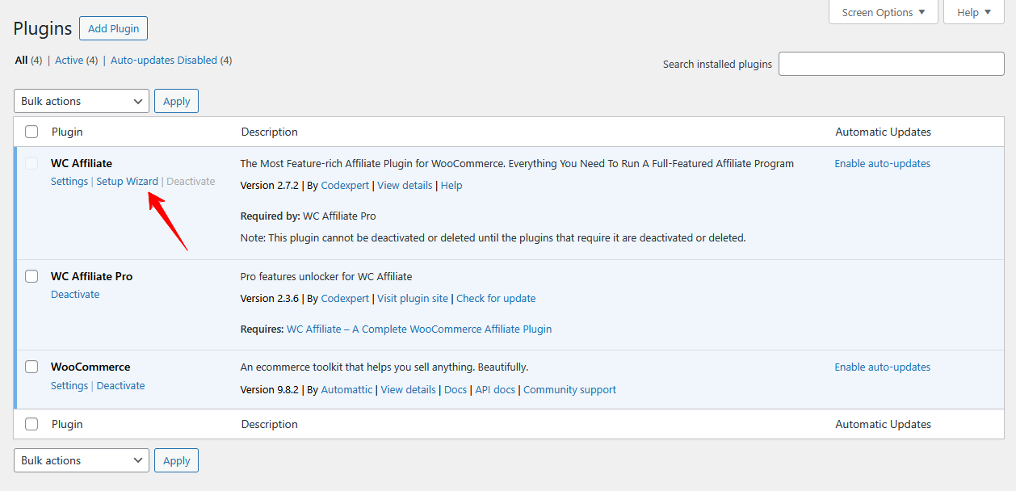Click the top Apply button

pyautogui.click(x=176, y=101)
